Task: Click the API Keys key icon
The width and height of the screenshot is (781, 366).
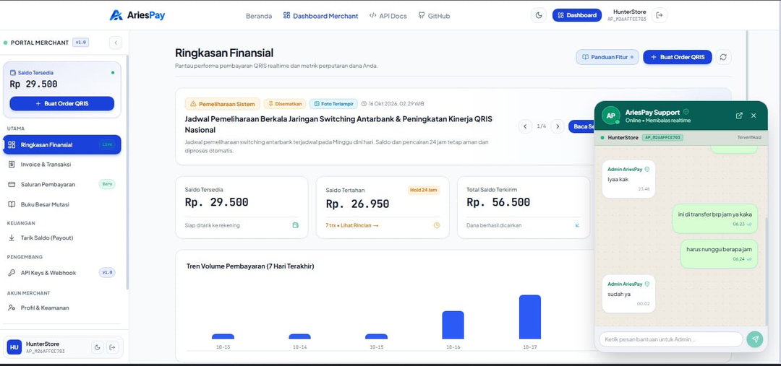Action: tap(12, 273)
